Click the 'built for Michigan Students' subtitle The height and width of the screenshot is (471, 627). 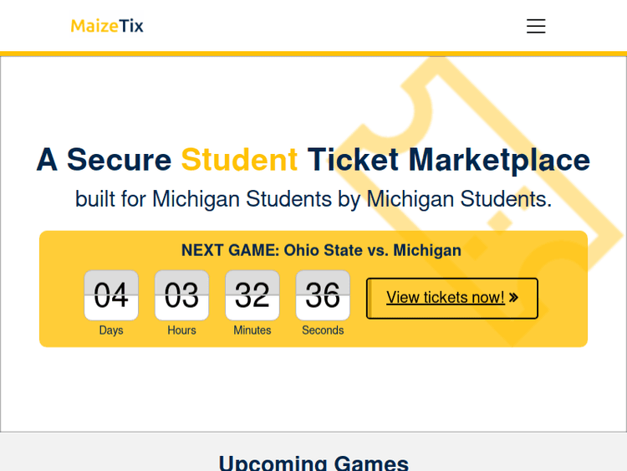pyautogui.click(x=313, y=199)
